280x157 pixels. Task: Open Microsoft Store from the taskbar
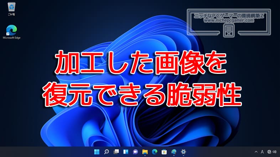(164, 152)
